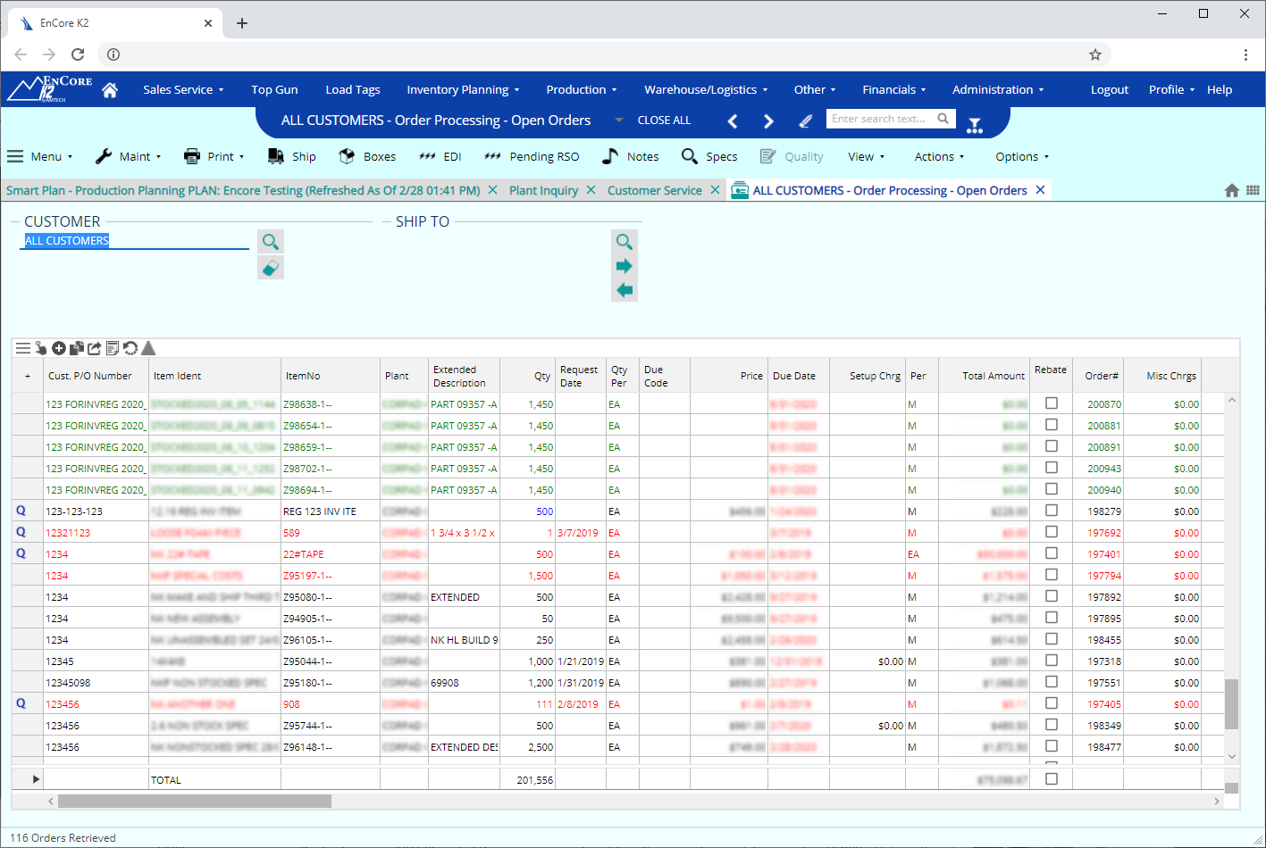Check Rebate box for order 200870
This screenshot has height=848, width=1266.
[x=1052, y=403]
